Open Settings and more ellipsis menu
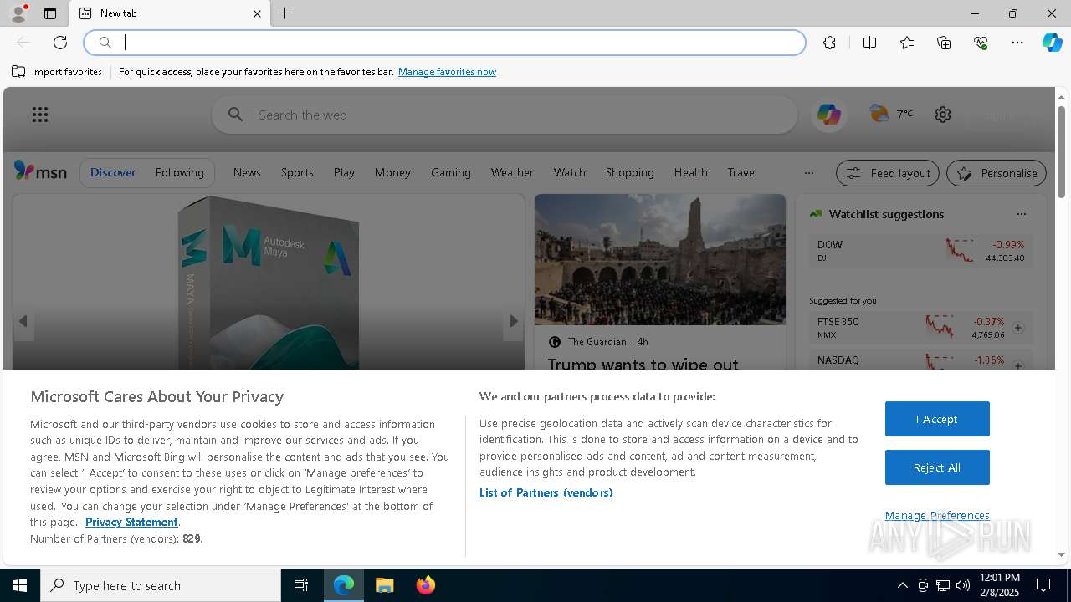 [1017, 43]
